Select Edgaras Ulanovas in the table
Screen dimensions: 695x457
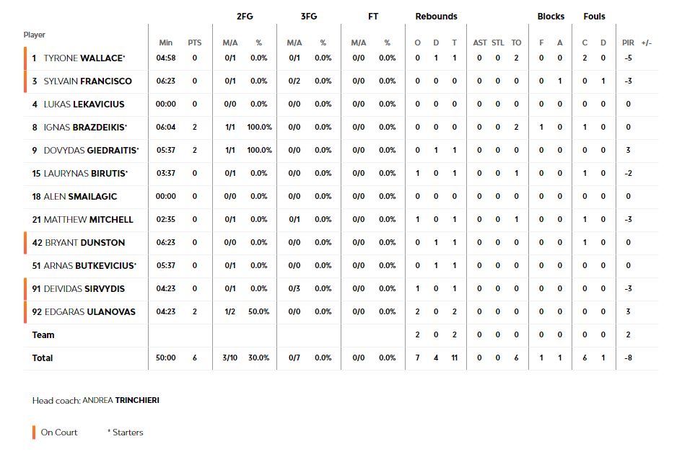(89, 312)
